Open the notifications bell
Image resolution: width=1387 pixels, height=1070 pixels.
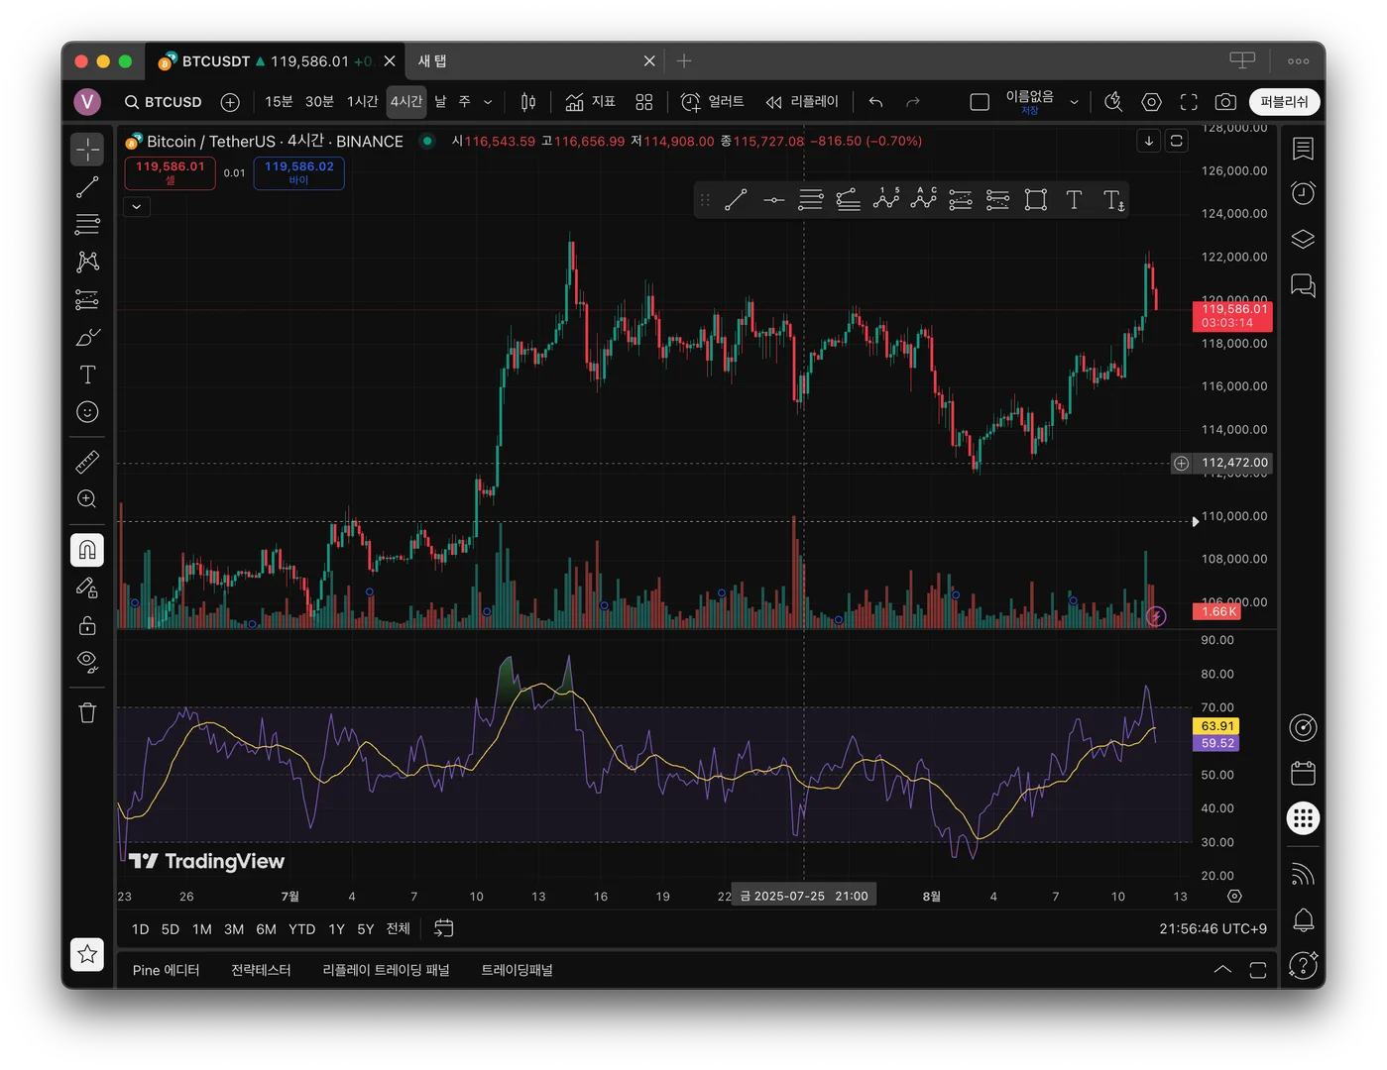click(1303, 920)
